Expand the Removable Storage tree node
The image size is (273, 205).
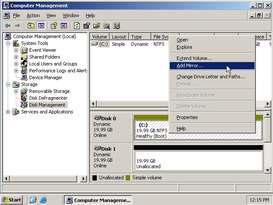[x=16, y=91]
